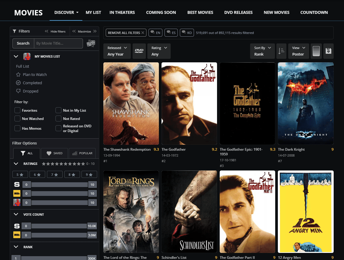Check the Not in My List checkbox

(58, 110)
